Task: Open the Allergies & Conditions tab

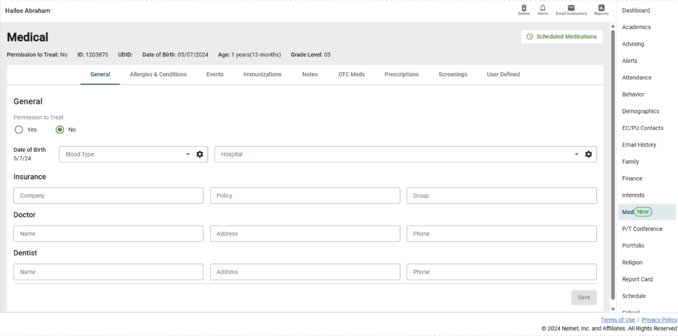Action: [x=158, y=74]
